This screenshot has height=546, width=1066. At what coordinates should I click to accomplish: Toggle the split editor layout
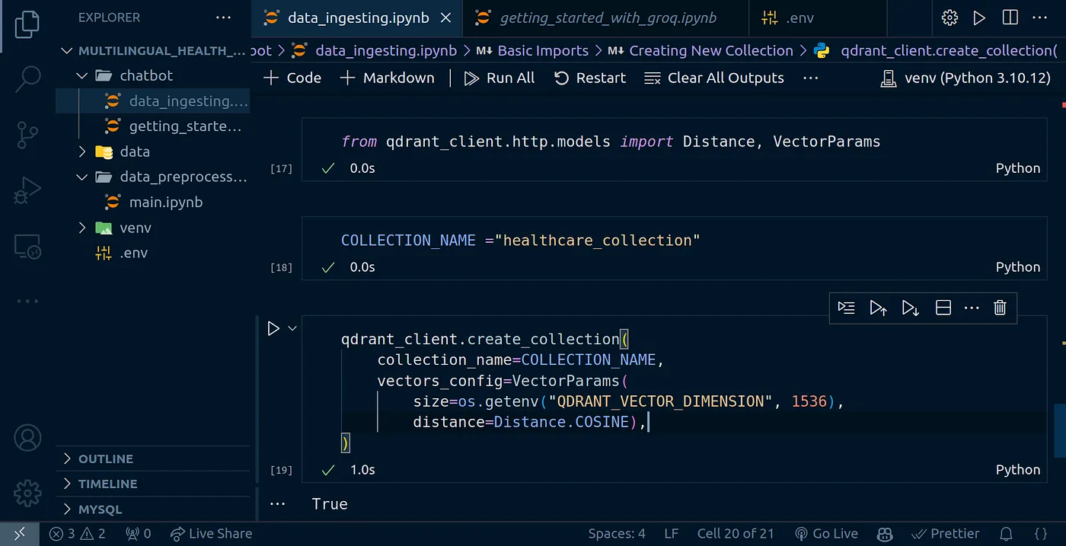tap(1010, 18)
